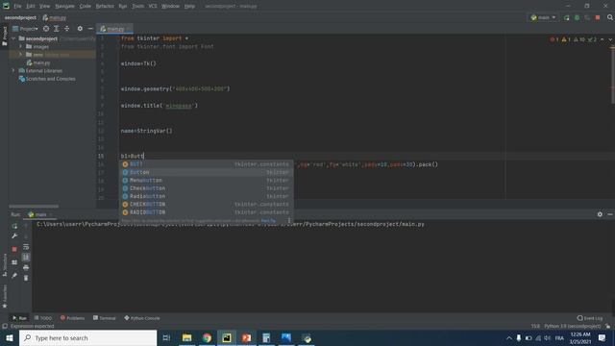This screenshot has height=346, width=615.
Task: Go to next highlighted error arrow
Action: pyautogui.click(x=610, y=39)
